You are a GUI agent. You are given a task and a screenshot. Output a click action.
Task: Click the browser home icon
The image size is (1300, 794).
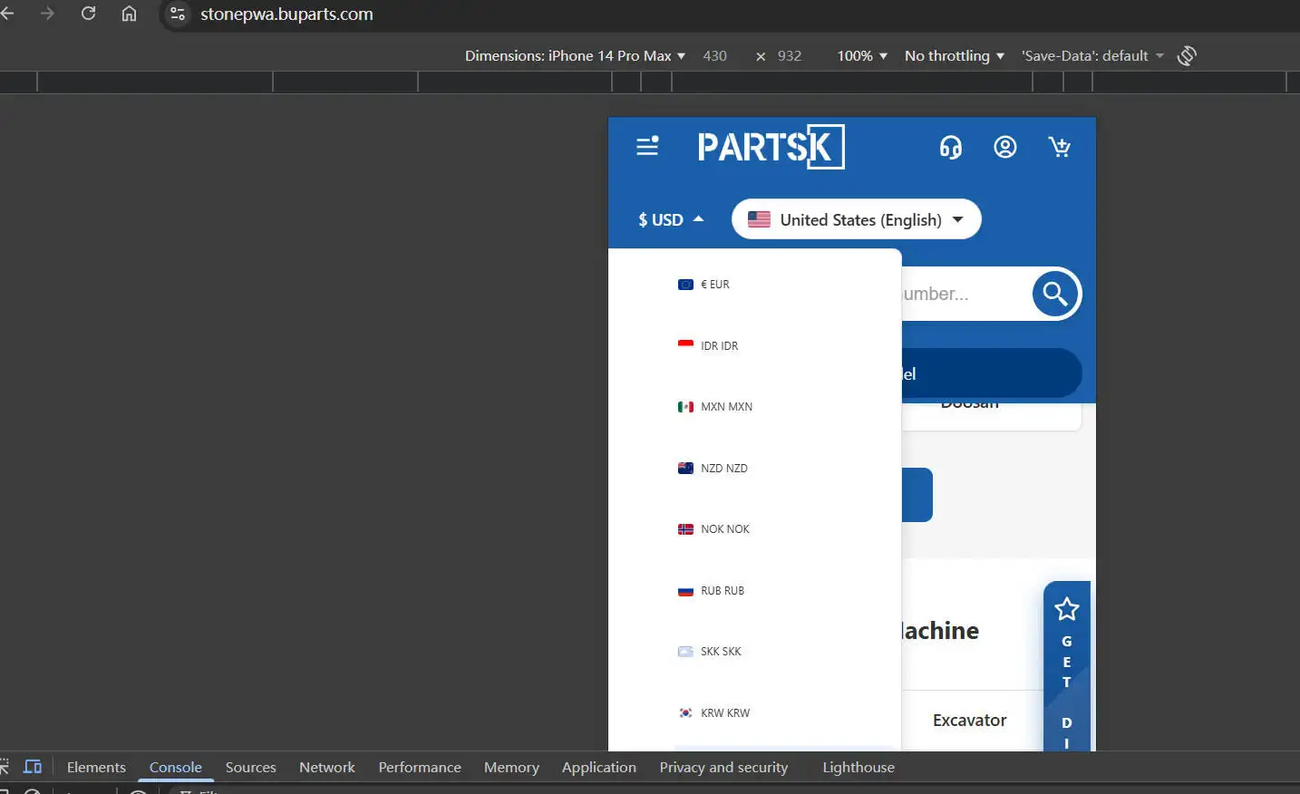coord(129,14)
